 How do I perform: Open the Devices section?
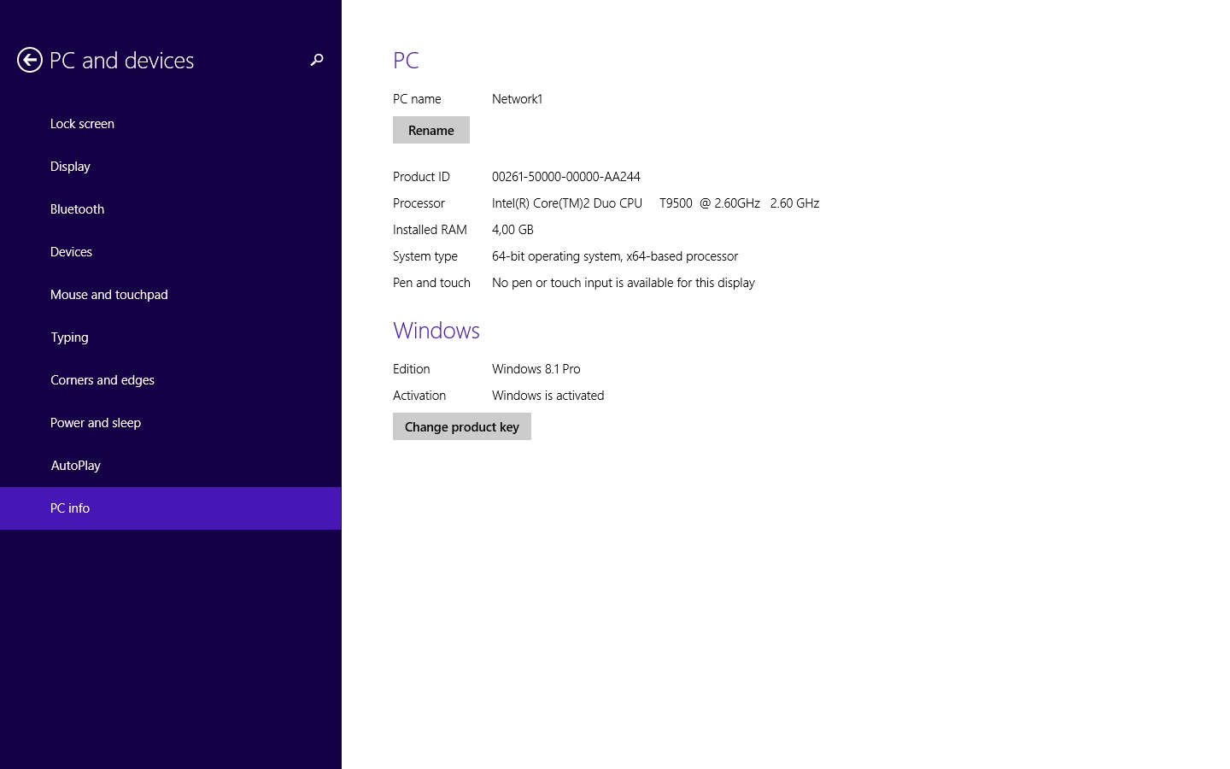point(171,252)
